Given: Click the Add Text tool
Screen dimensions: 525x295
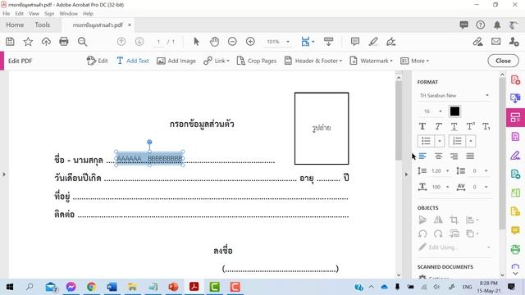Looking at the screenshot, I should click(133, 61).
